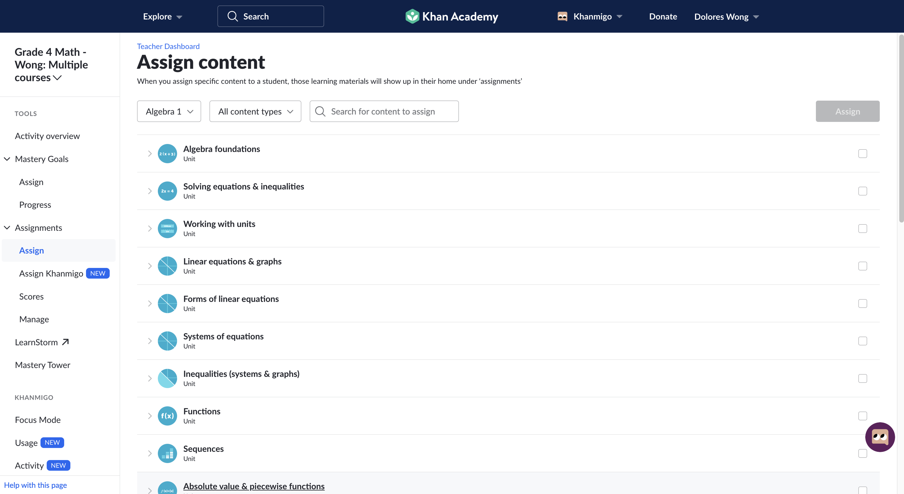Viewport: 904px width, 494px height.
Task: Click the Inequalities (systems & graphs) icon
Action: pyautogui.click(x=167, y=378)
